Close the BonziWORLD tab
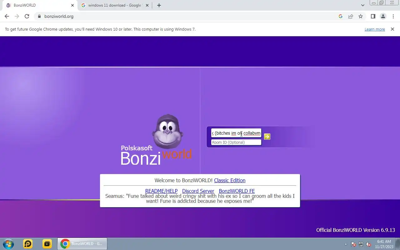Screen dimensions: 400x250 (72, 5)
